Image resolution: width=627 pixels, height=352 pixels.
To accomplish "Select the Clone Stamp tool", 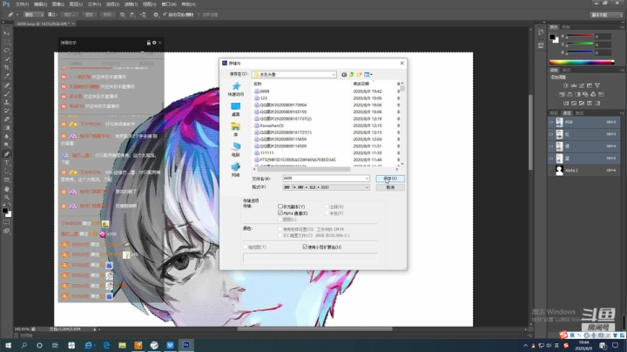I will [x=6, y=103].
